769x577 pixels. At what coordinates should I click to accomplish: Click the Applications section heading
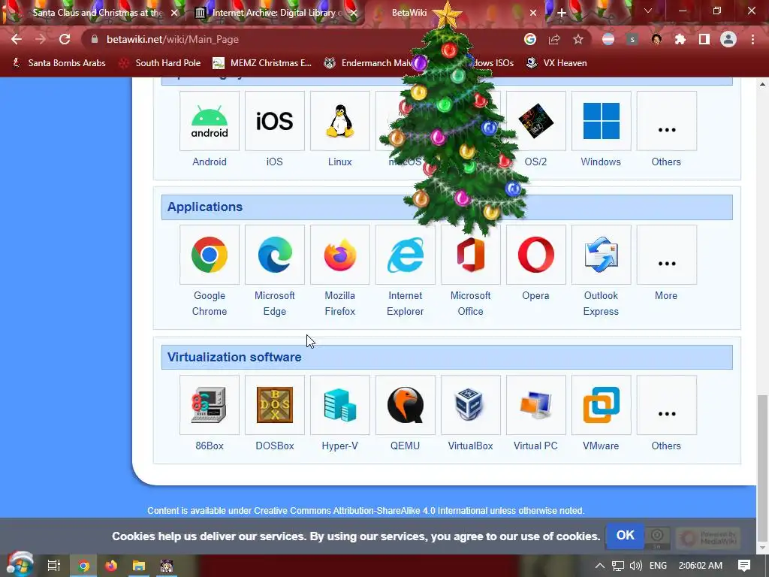click(205, 207)
